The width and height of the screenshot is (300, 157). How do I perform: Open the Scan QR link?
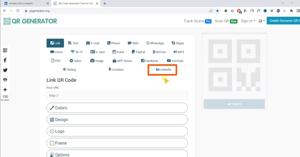(x=226, y=21)
